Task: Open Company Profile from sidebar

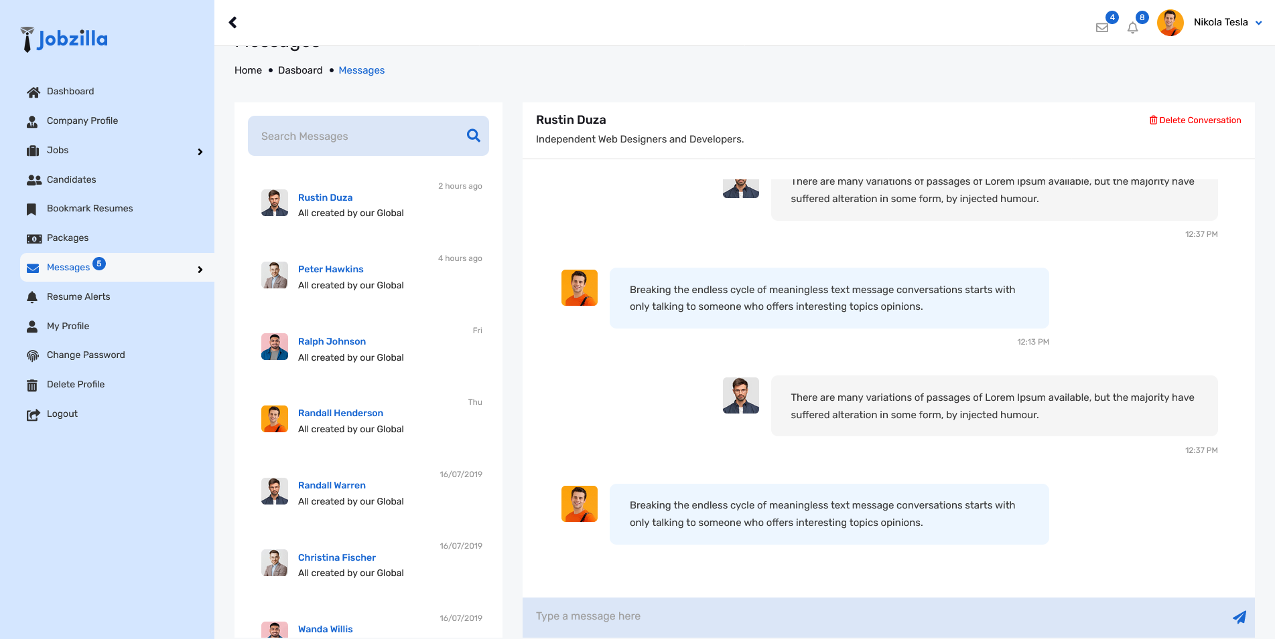Action: click(82, 121)
